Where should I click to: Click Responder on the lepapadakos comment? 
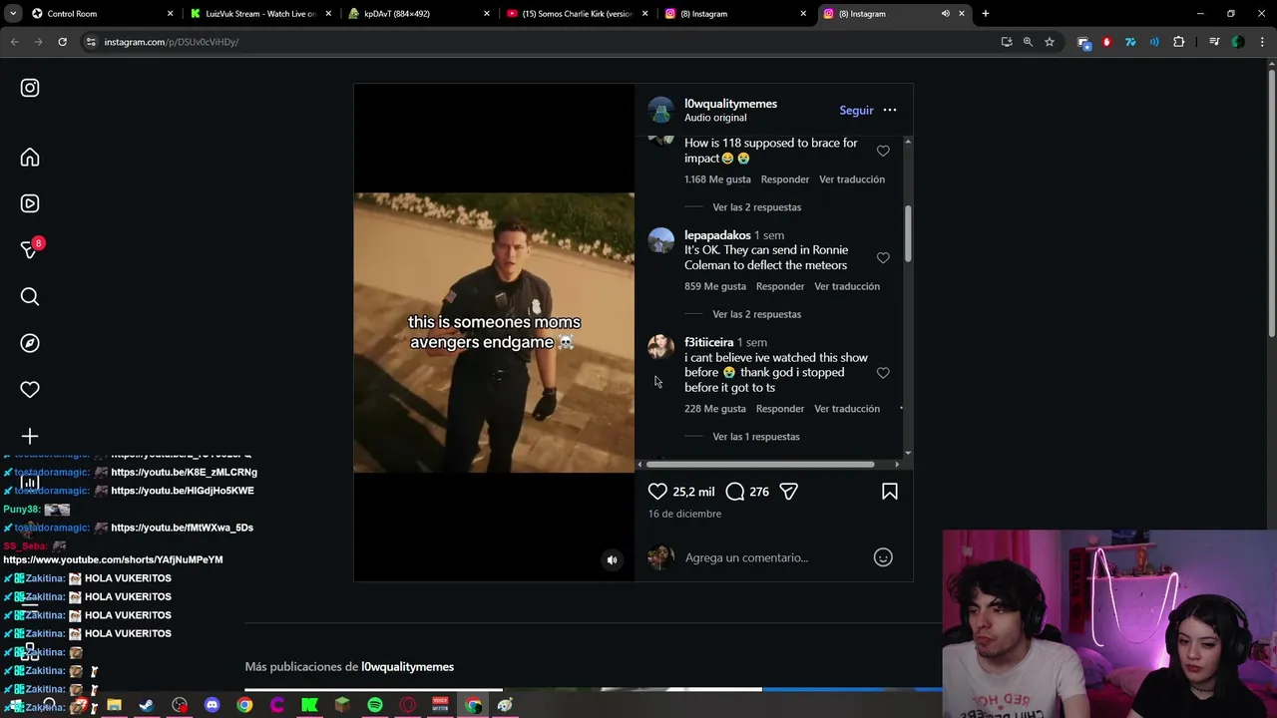coord(780,286)
